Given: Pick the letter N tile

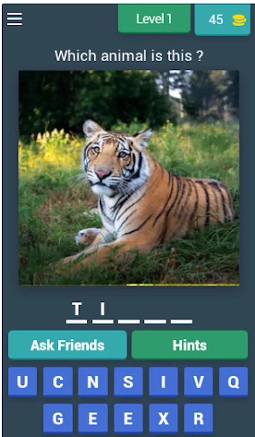Looking at the screenshot, I should pos(93,382).
